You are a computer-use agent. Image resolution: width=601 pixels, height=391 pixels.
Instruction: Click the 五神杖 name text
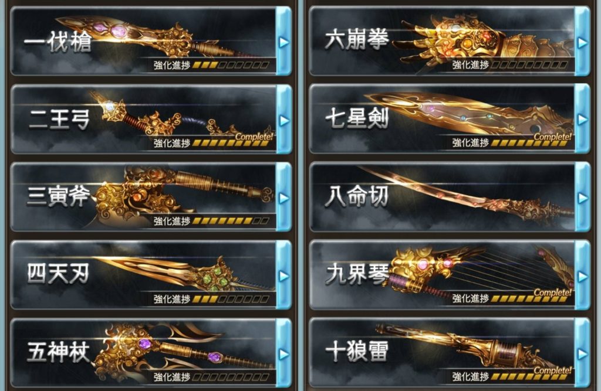(x=58, y=352)
